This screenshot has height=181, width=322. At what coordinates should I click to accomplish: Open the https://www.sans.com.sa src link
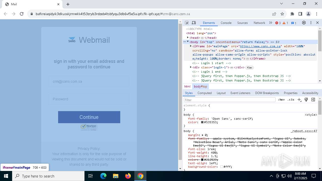260,46
